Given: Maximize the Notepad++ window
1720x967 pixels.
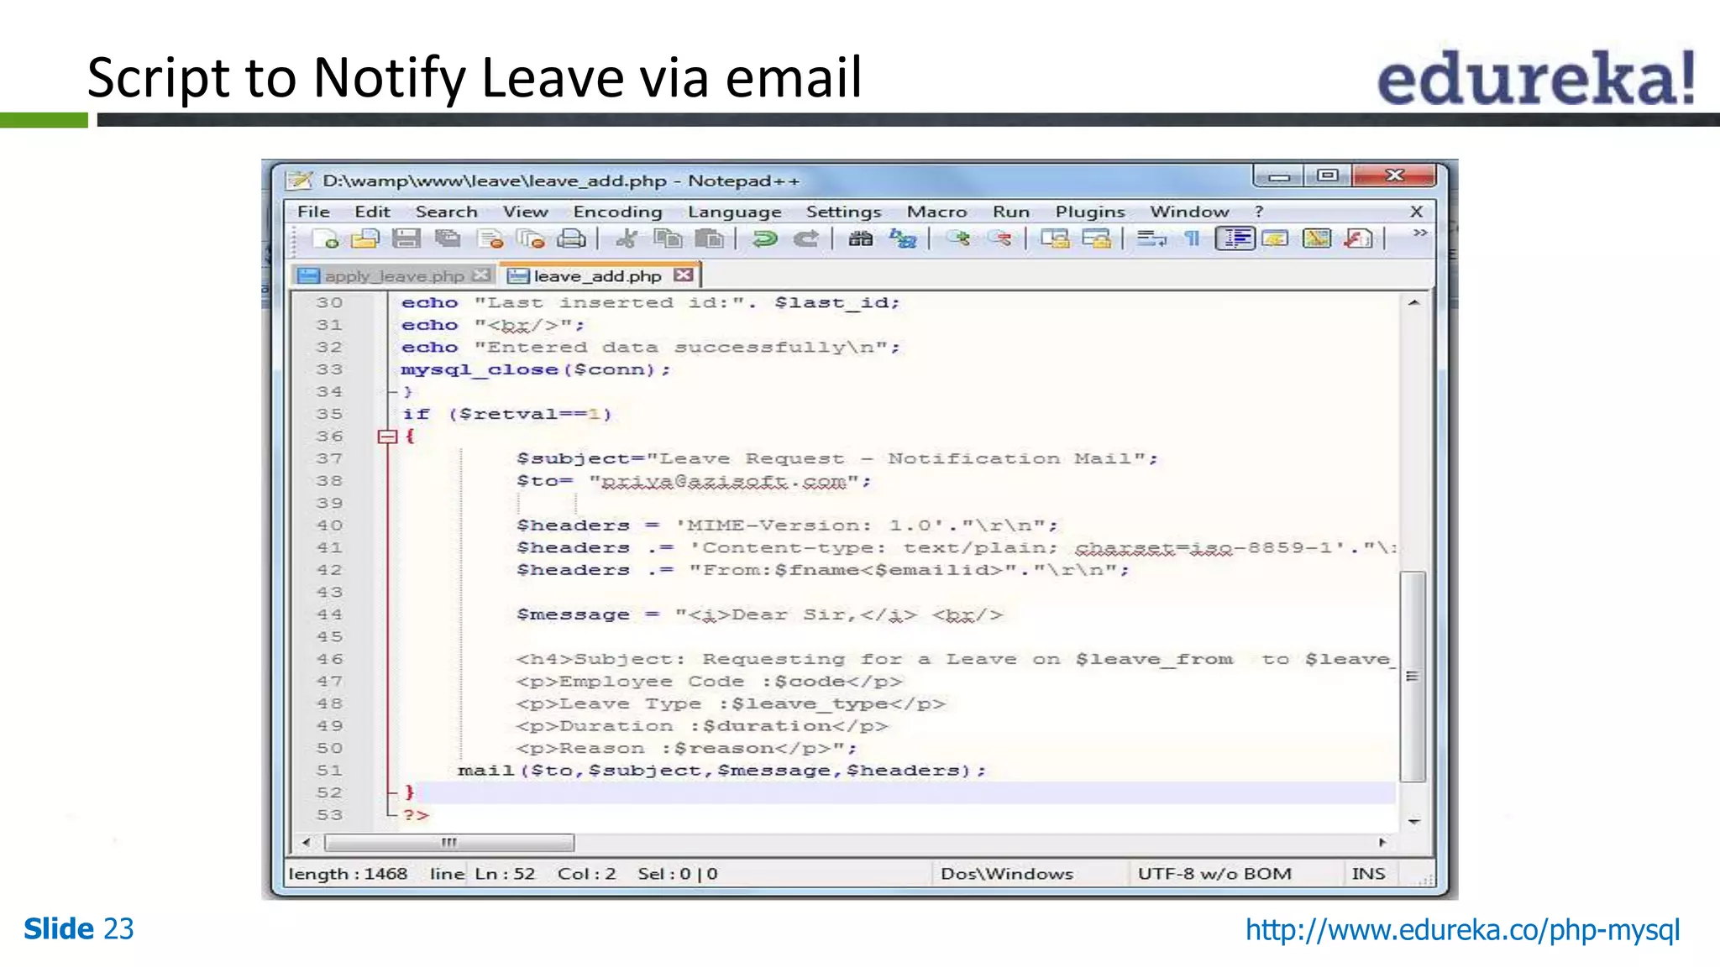Looking at the screenshot, I should 1327,175.
